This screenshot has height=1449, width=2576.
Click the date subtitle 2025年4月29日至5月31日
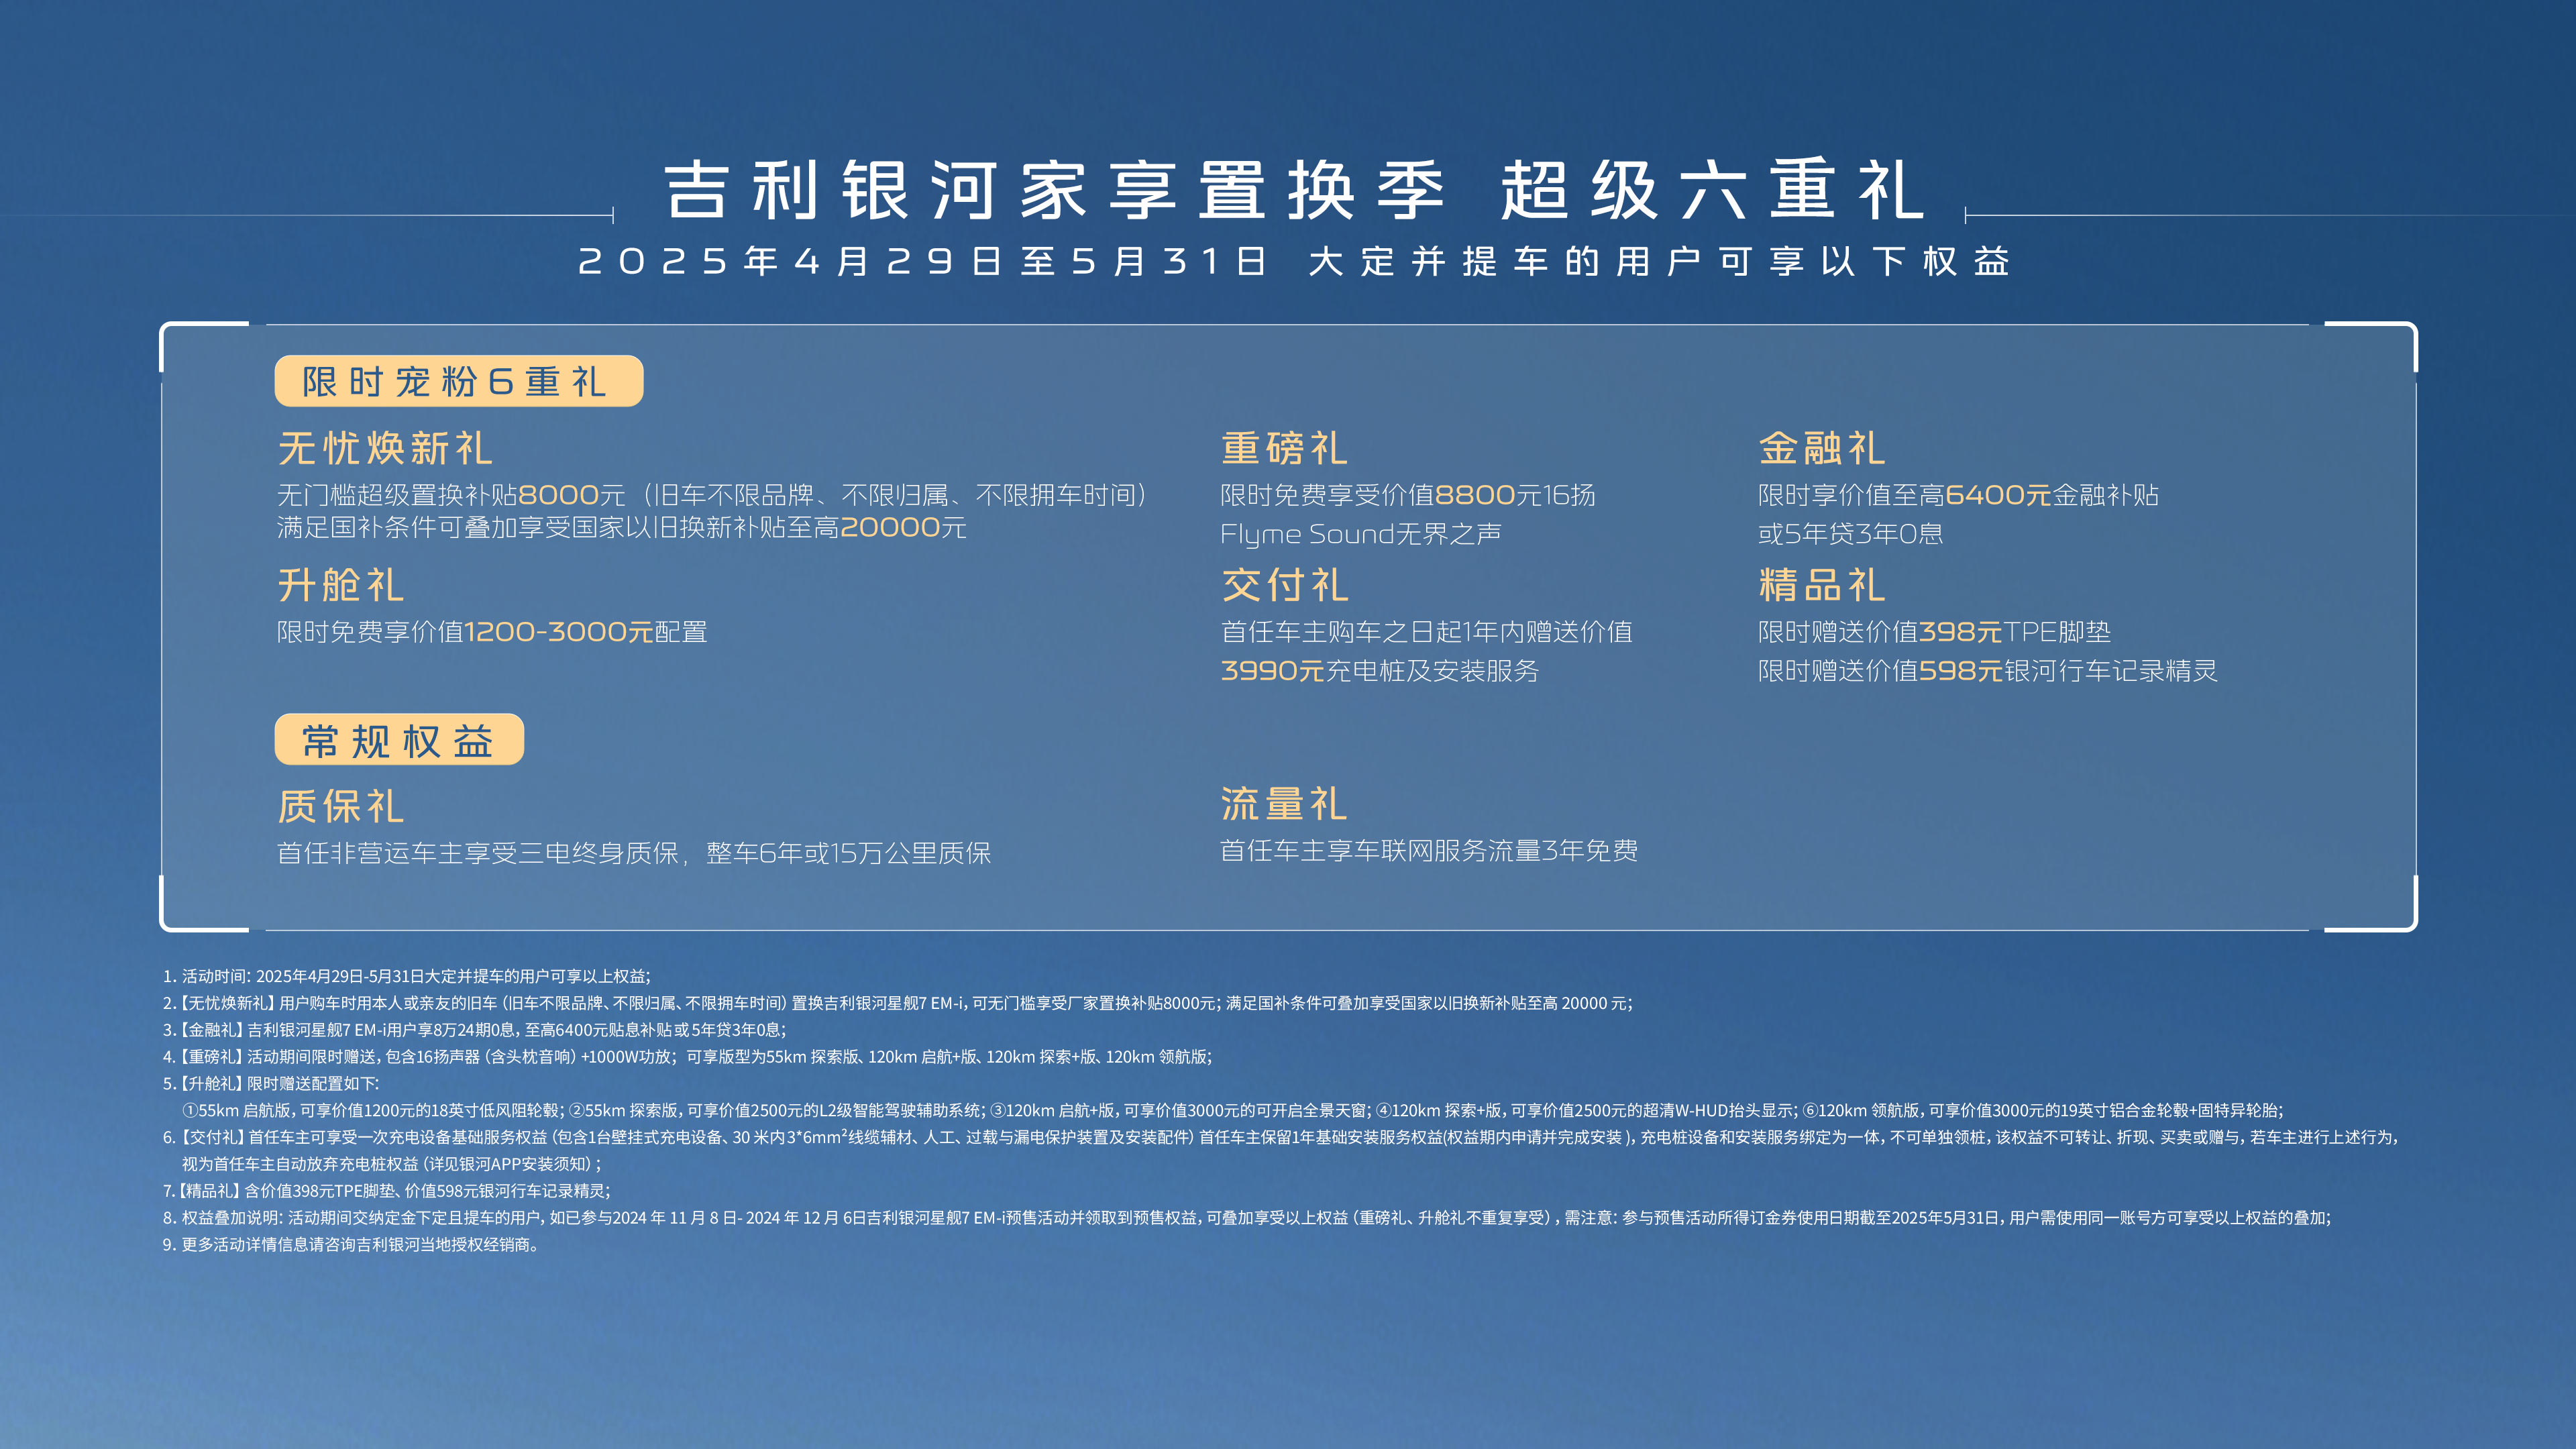pyautogui.click(x=923, y=262)
